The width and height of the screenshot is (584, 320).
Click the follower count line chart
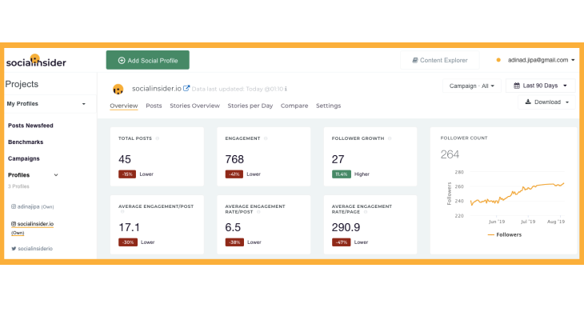[518, 194]
